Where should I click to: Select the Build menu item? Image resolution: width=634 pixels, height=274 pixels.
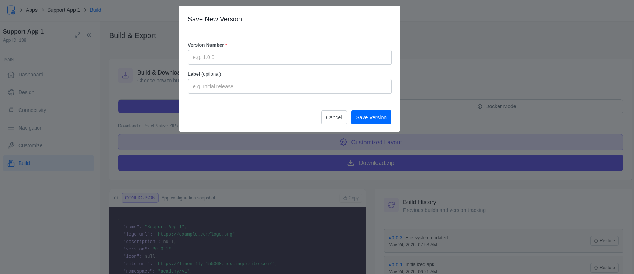[x=48, y=163]
